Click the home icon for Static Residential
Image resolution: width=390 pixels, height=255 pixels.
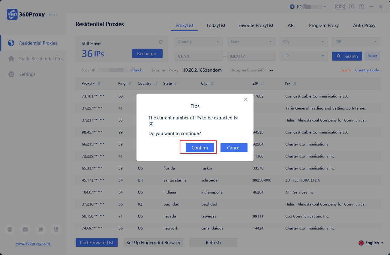pos(11,58)
